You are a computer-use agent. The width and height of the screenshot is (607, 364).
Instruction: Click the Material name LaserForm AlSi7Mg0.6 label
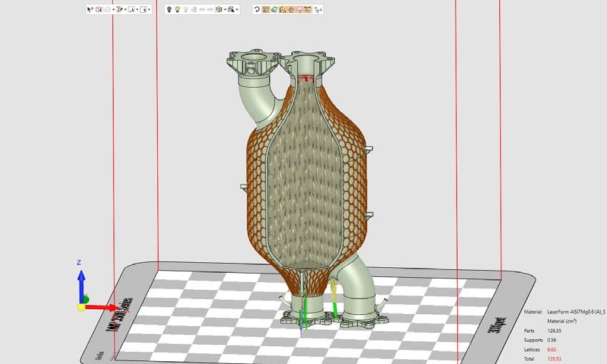click(576, 311)
